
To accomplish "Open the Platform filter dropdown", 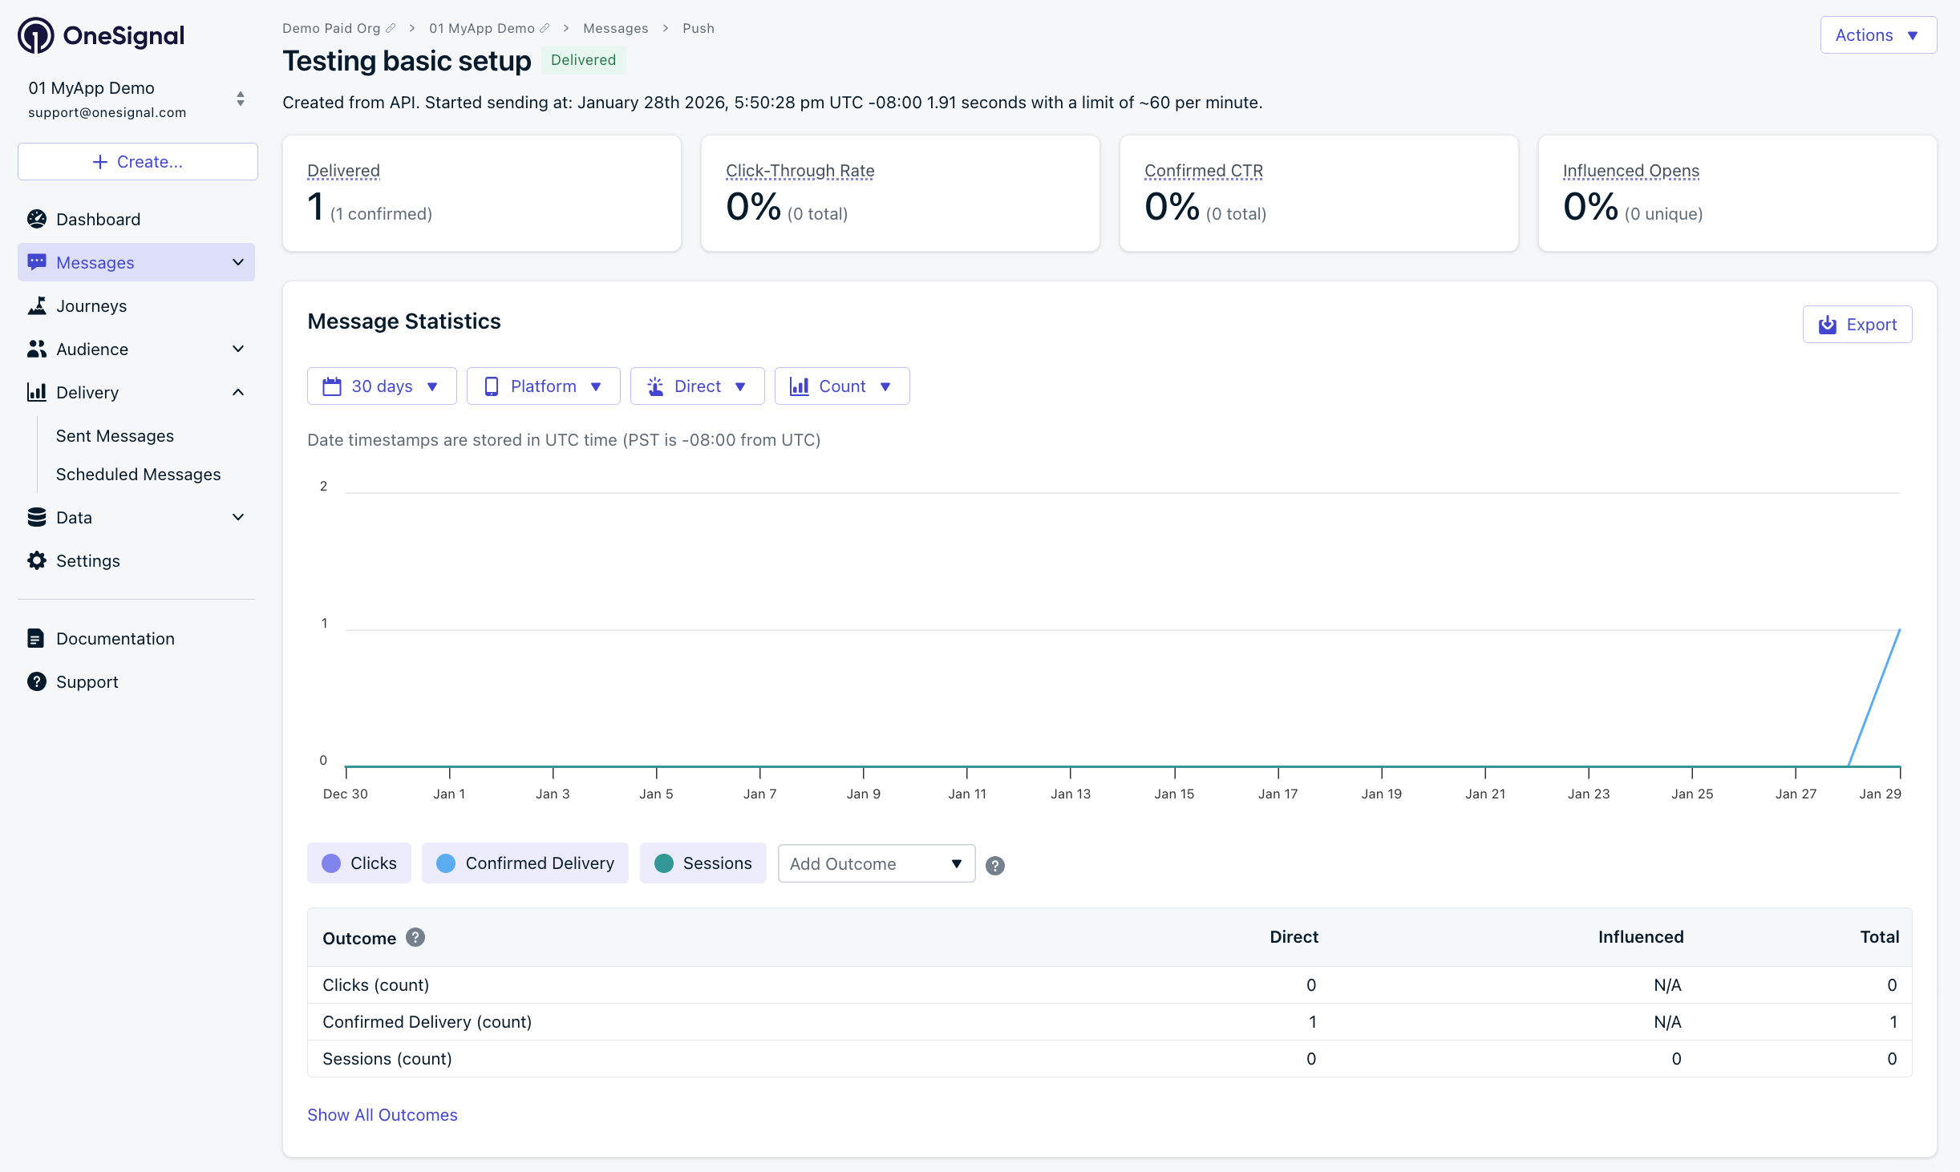I will point(543,386).
